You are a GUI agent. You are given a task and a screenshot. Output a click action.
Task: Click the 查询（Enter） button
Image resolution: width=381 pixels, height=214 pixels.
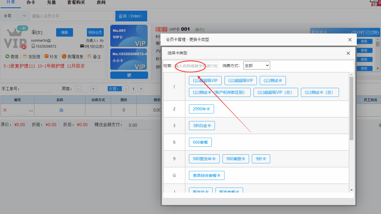click(131, 16)
